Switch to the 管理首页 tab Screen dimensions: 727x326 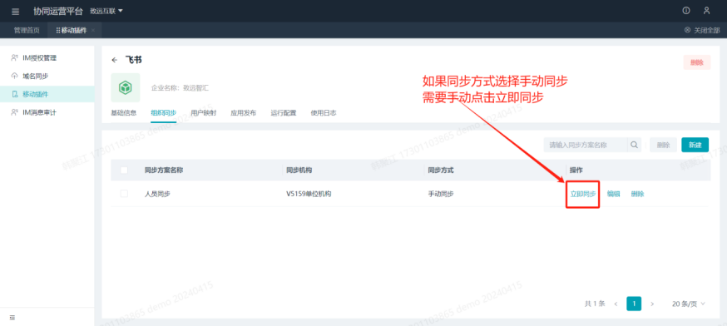(x=27, y=30)
